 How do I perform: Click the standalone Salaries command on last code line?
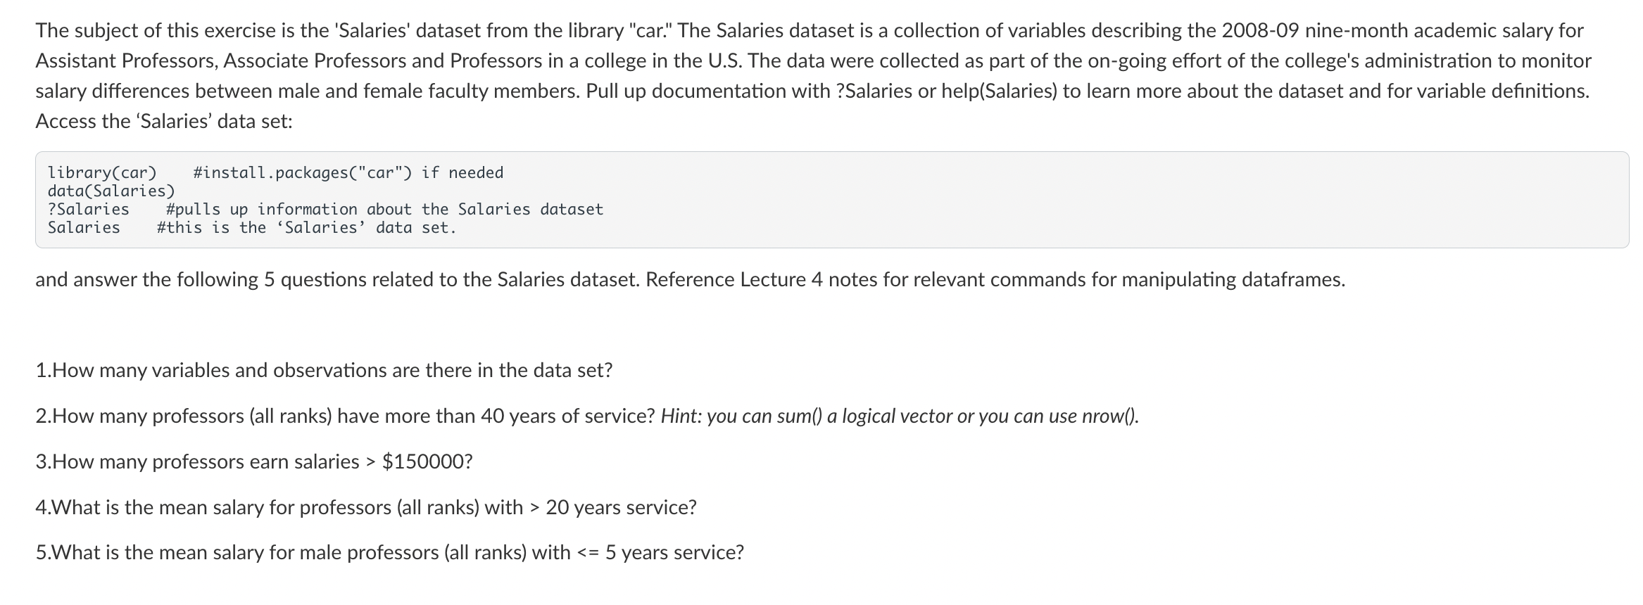(84, 227)
